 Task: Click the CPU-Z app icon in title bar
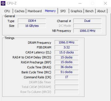3,3
